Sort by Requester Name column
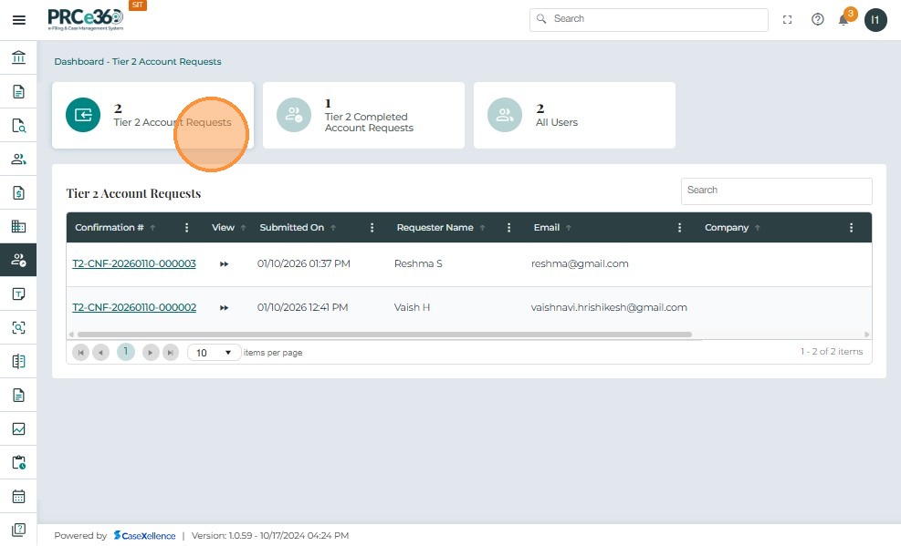The image size is (901, 546). (x=435, y=228)
